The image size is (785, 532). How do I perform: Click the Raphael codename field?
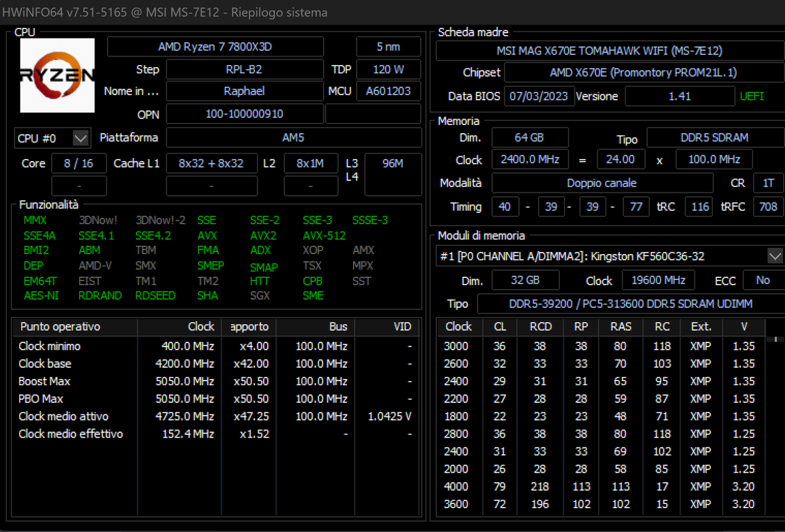click(244, 91)
